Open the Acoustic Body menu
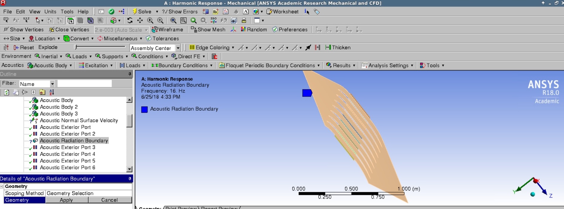564x209 pixels. pyautogui.click(x=50, y=65)
